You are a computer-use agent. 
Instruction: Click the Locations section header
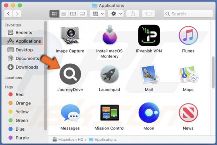click(x=13, y=78)
